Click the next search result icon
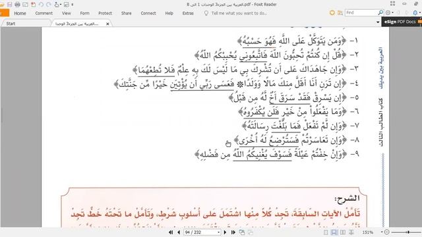The image size is (422, 237). [x=407, y=13]
